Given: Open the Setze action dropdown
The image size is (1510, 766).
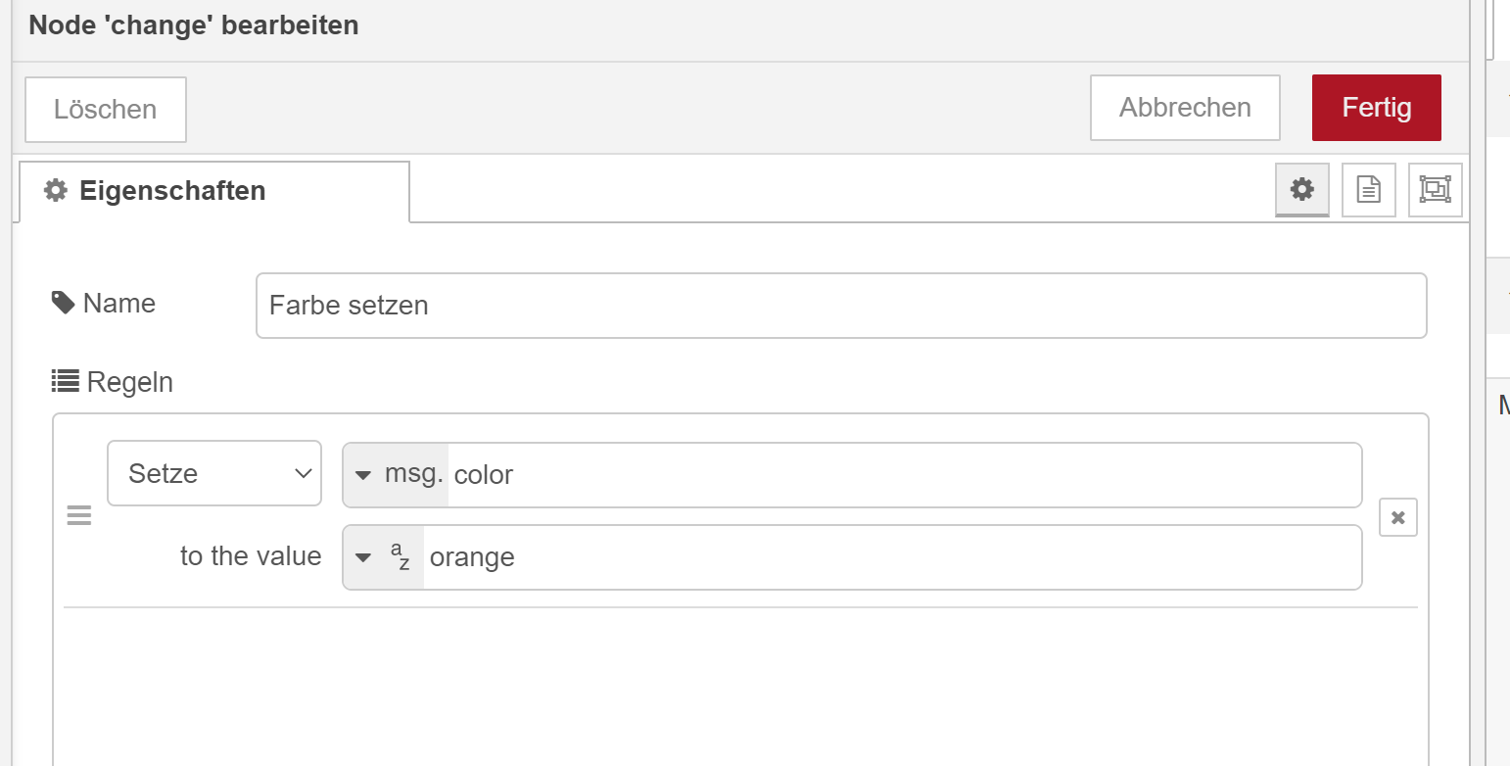Looking at the screenshot, I should pos(214,474).
